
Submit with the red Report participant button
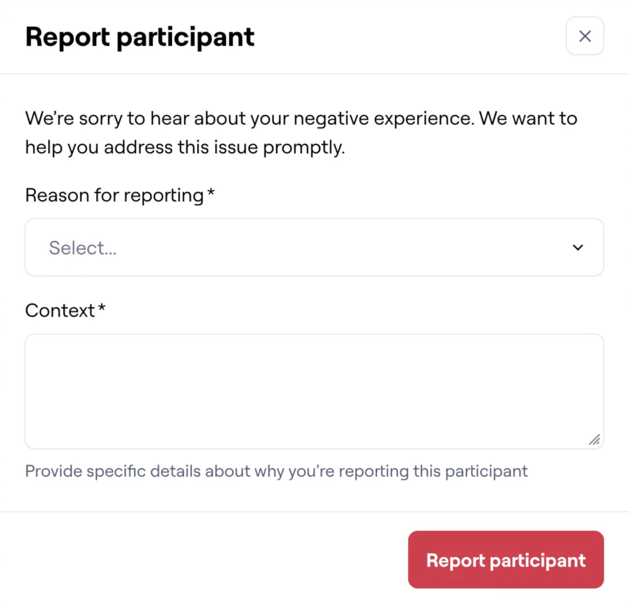[505, 560]
